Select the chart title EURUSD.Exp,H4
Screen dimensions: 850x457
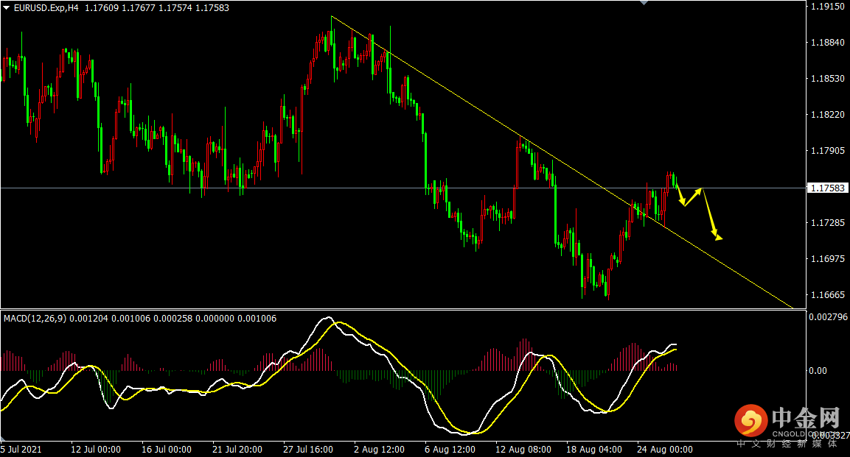46,8
